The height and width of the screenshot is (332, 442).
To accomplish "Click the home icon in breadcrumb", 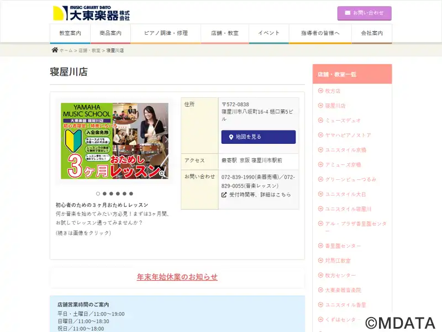I will pos(55,50).
